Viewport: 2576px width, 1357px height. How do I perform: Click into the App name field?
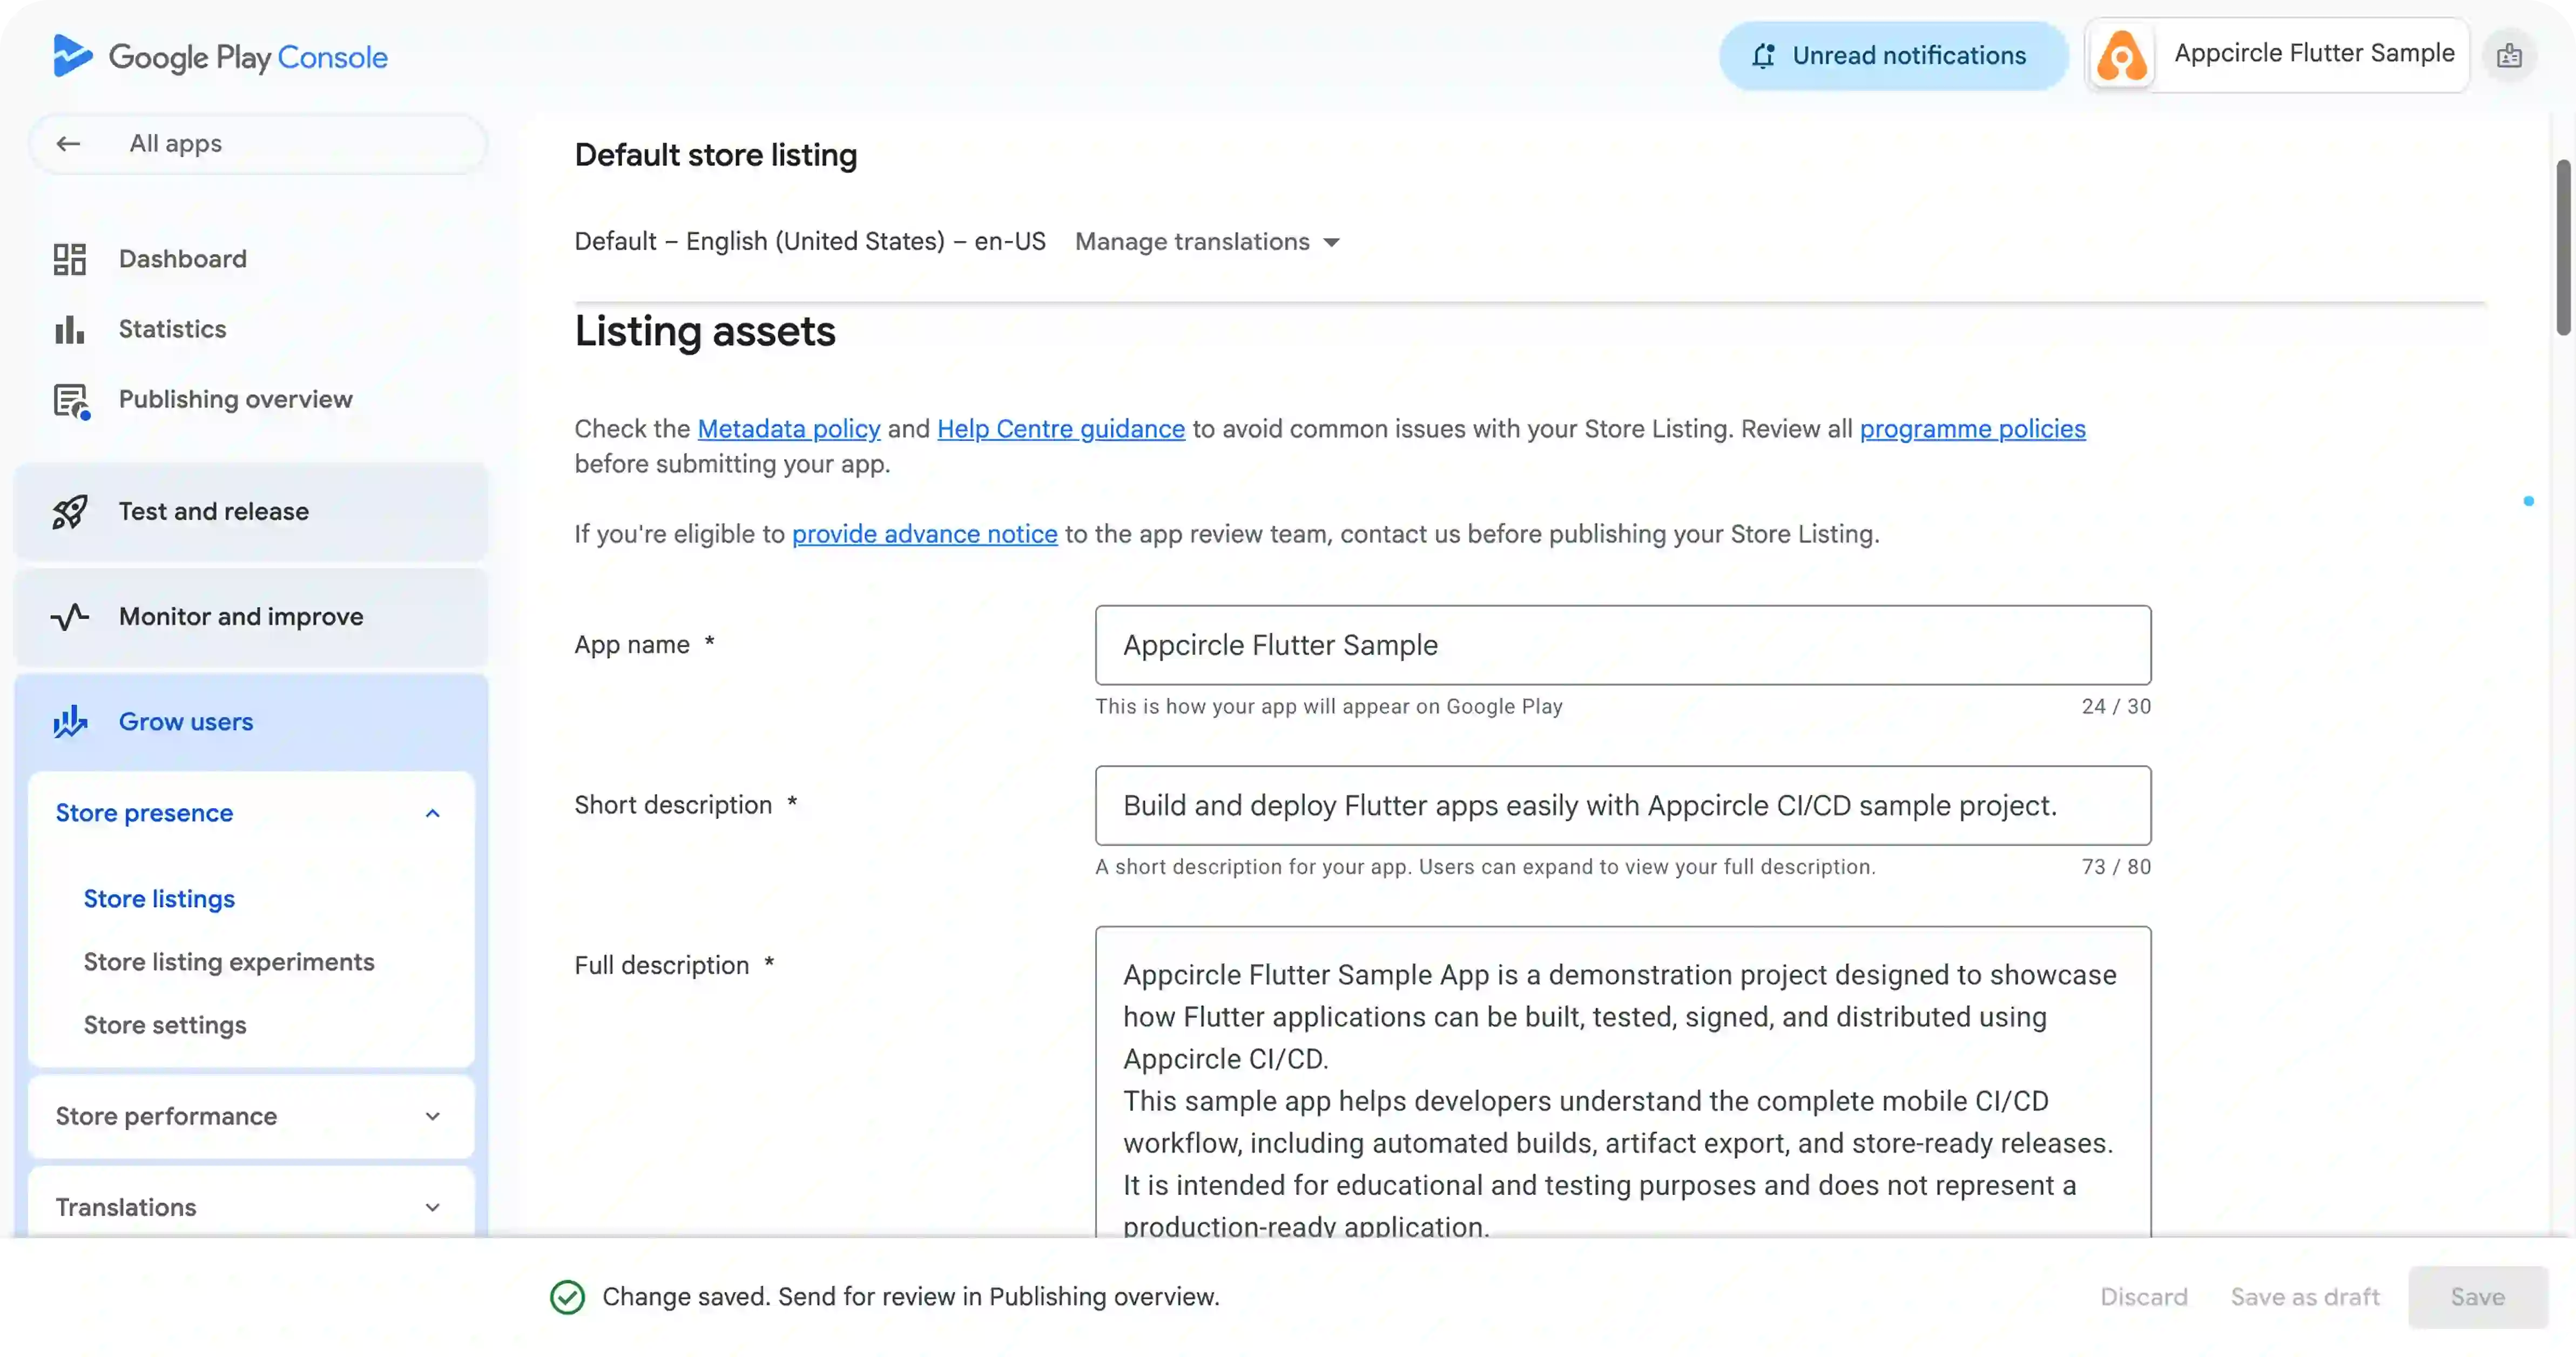[1622, 645]
